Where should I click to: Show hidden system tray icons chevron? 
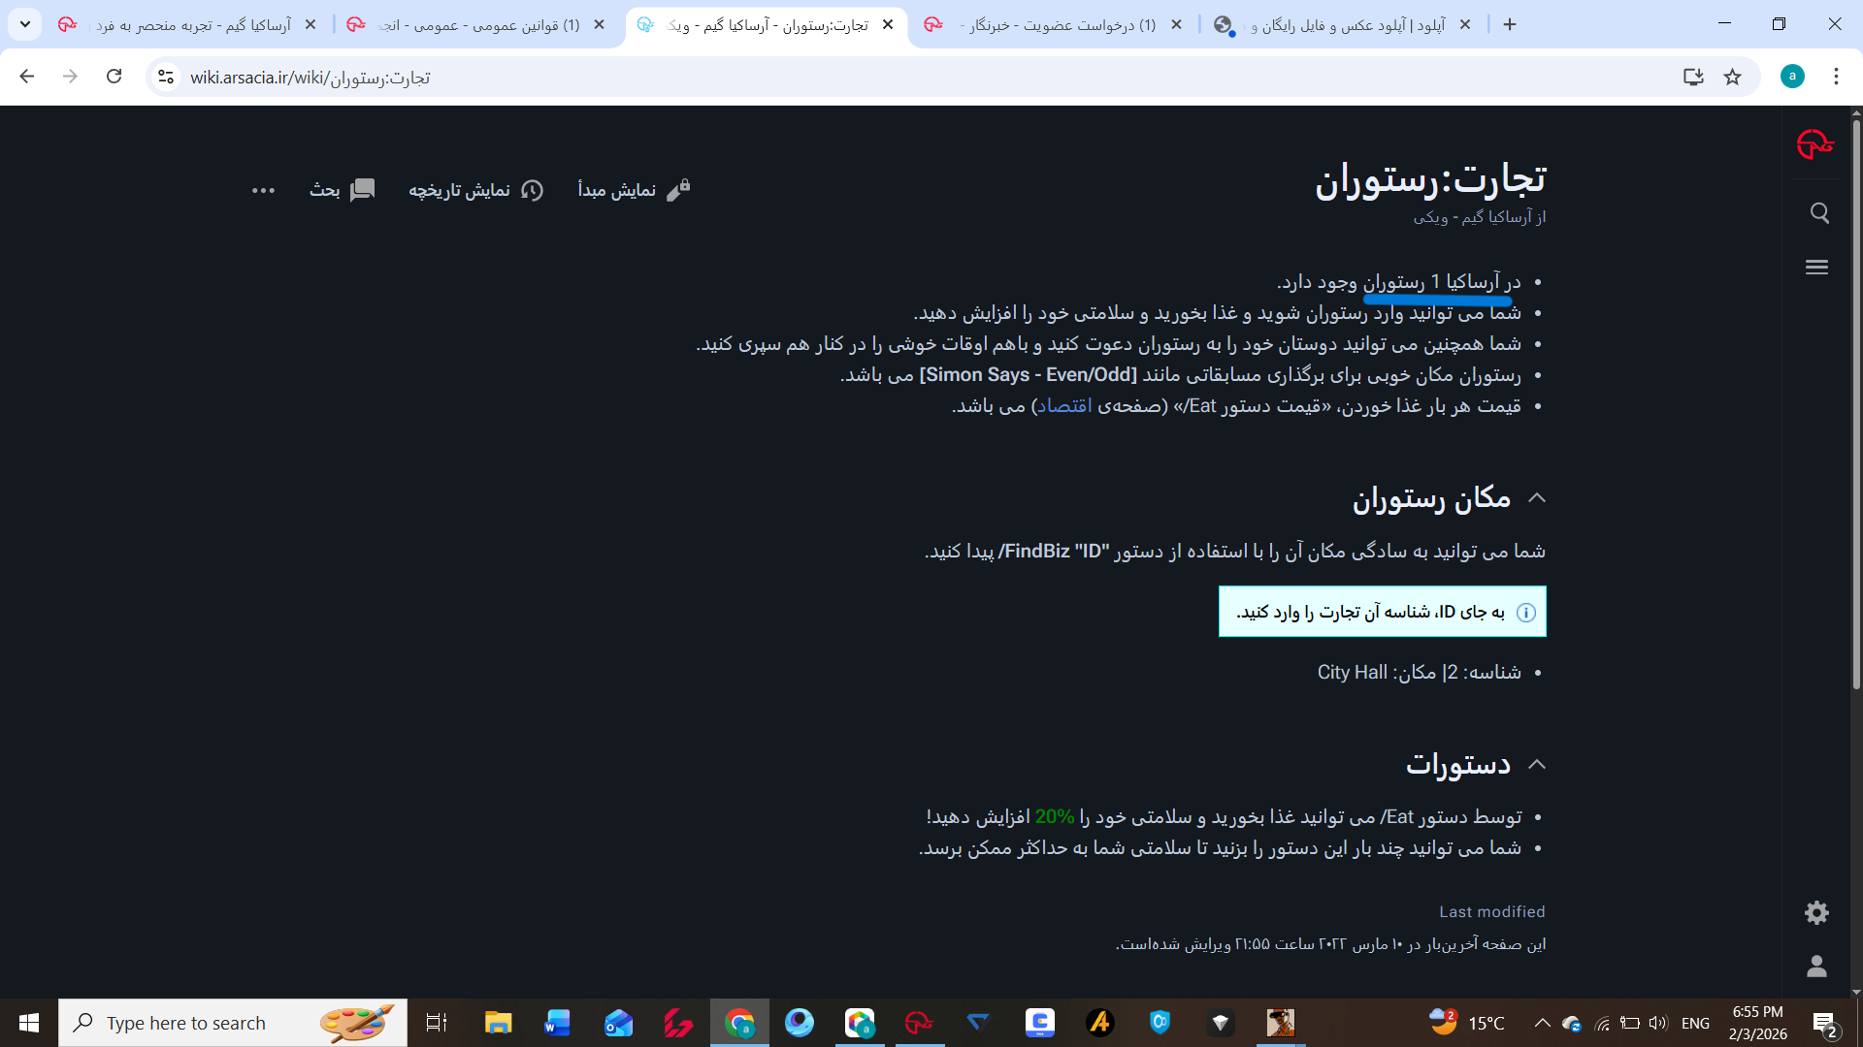click(1541, 1023)
